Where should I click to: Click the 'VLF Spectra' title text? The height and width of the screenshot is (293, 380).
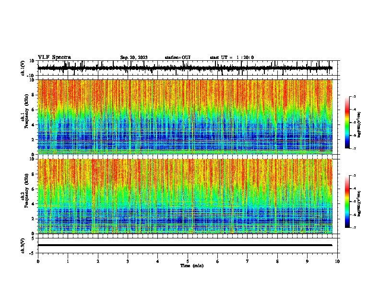54,57
